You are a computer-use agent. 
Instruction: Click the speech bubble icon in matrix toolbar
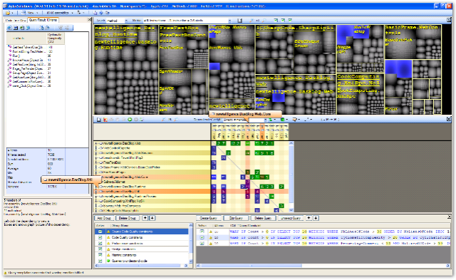pos(295,120)
